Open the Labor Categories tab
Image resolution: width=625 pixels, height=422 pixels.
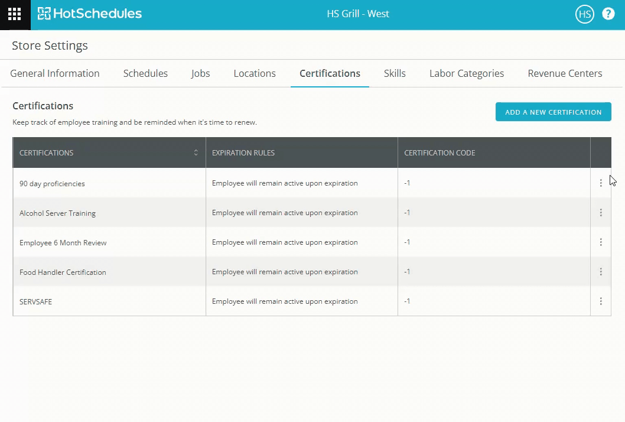[467, 73]
